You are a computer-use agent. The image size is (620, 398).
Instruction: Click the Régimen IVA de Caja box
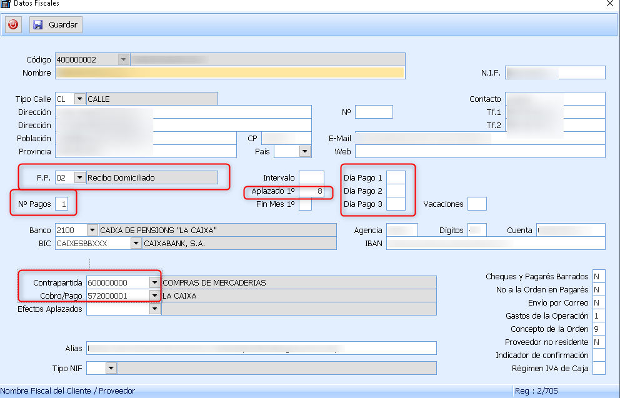click(x=598, y=368)
